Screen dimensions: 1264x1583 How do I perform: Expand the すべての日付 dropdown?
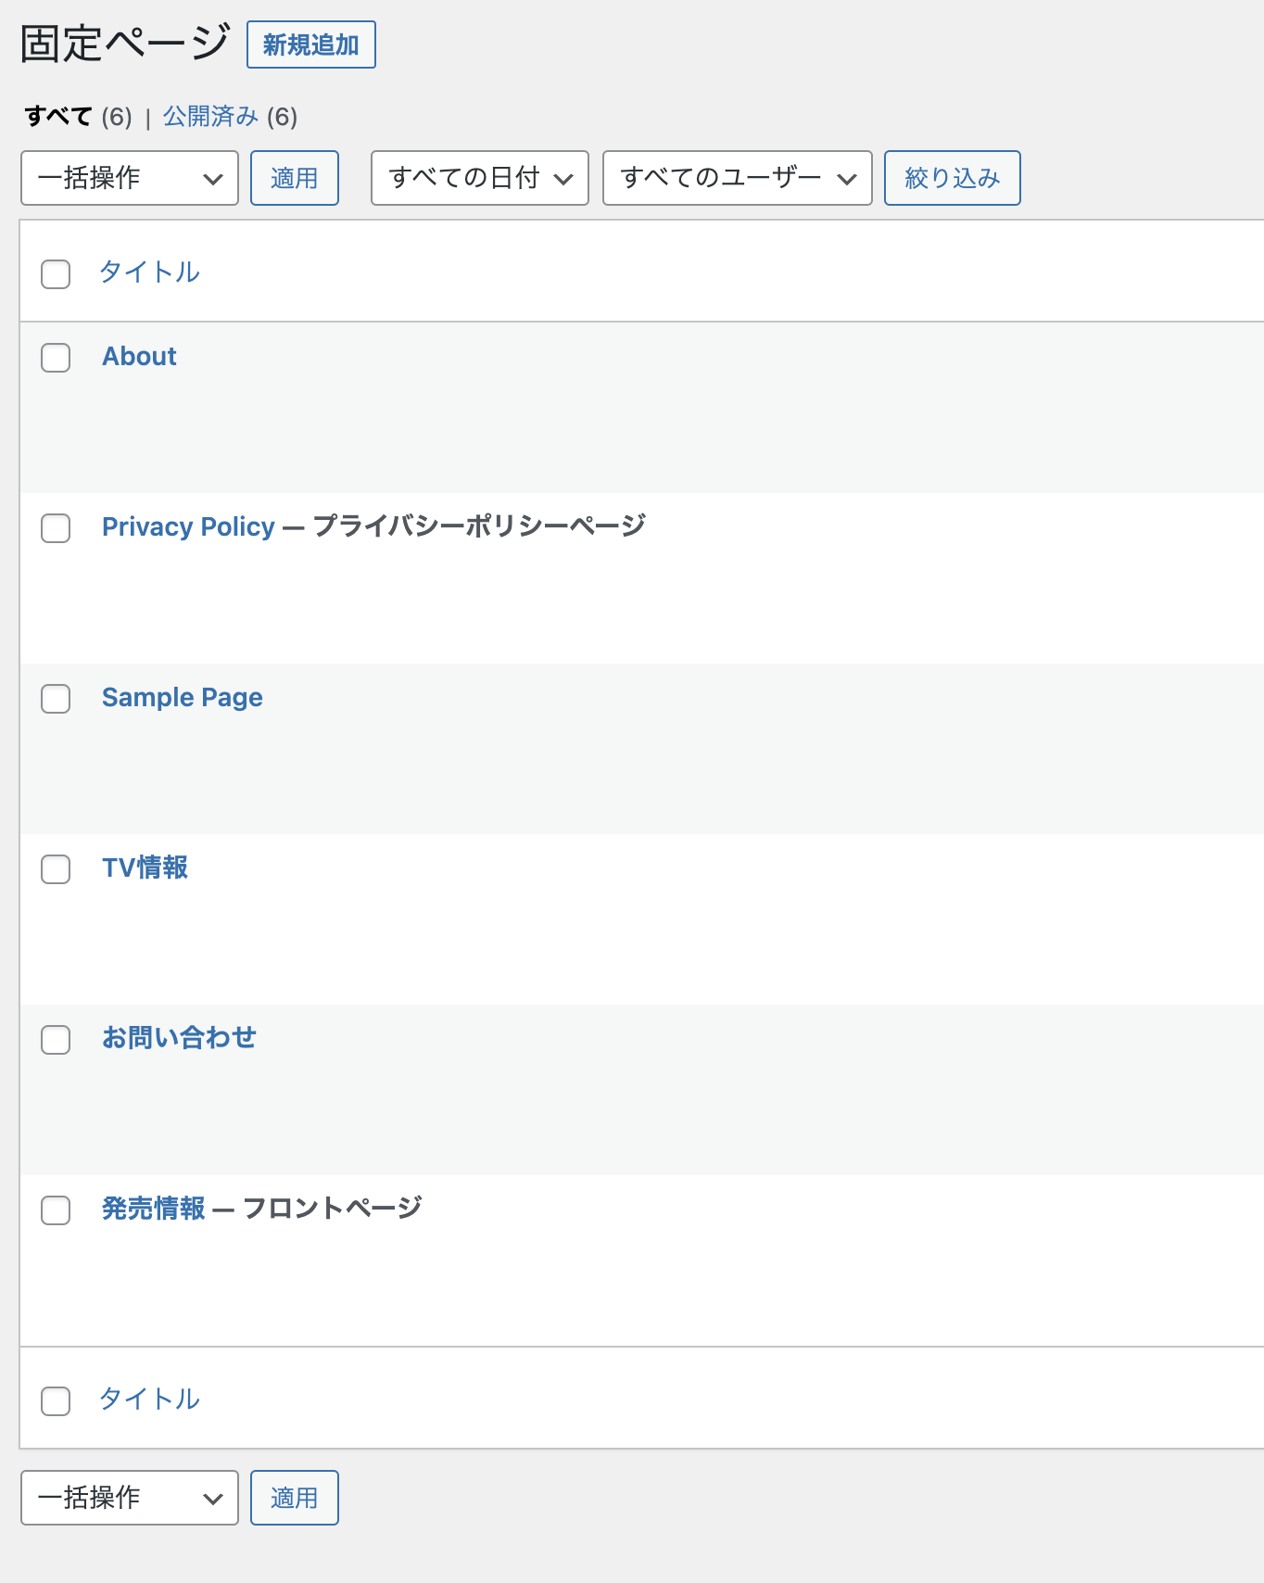(x=479, y=178)
